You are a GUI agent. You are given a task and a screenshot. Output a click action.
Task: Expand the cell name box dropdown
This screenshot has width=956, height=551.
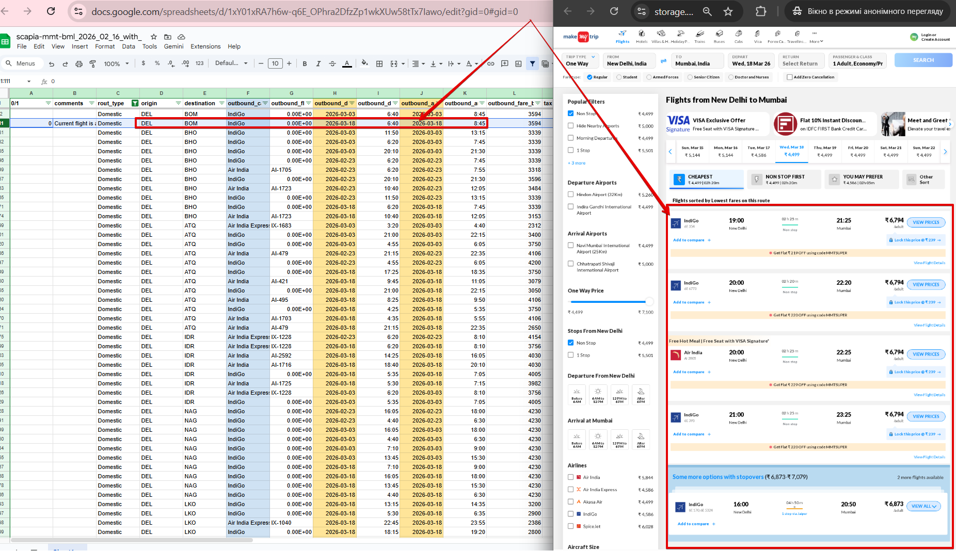(x=29, y=82)
